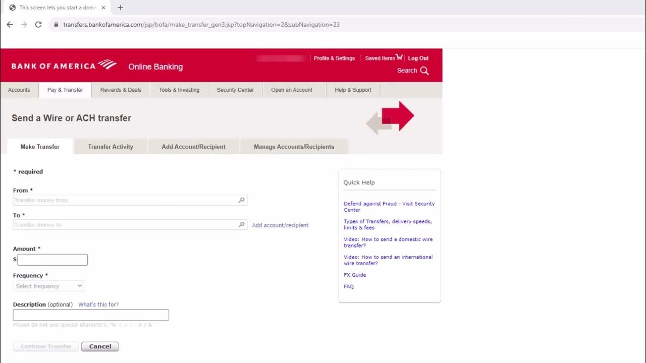Viewport: 646px width, 363px height.
Task: Close the current browser tab
Action: click(103, 8)
